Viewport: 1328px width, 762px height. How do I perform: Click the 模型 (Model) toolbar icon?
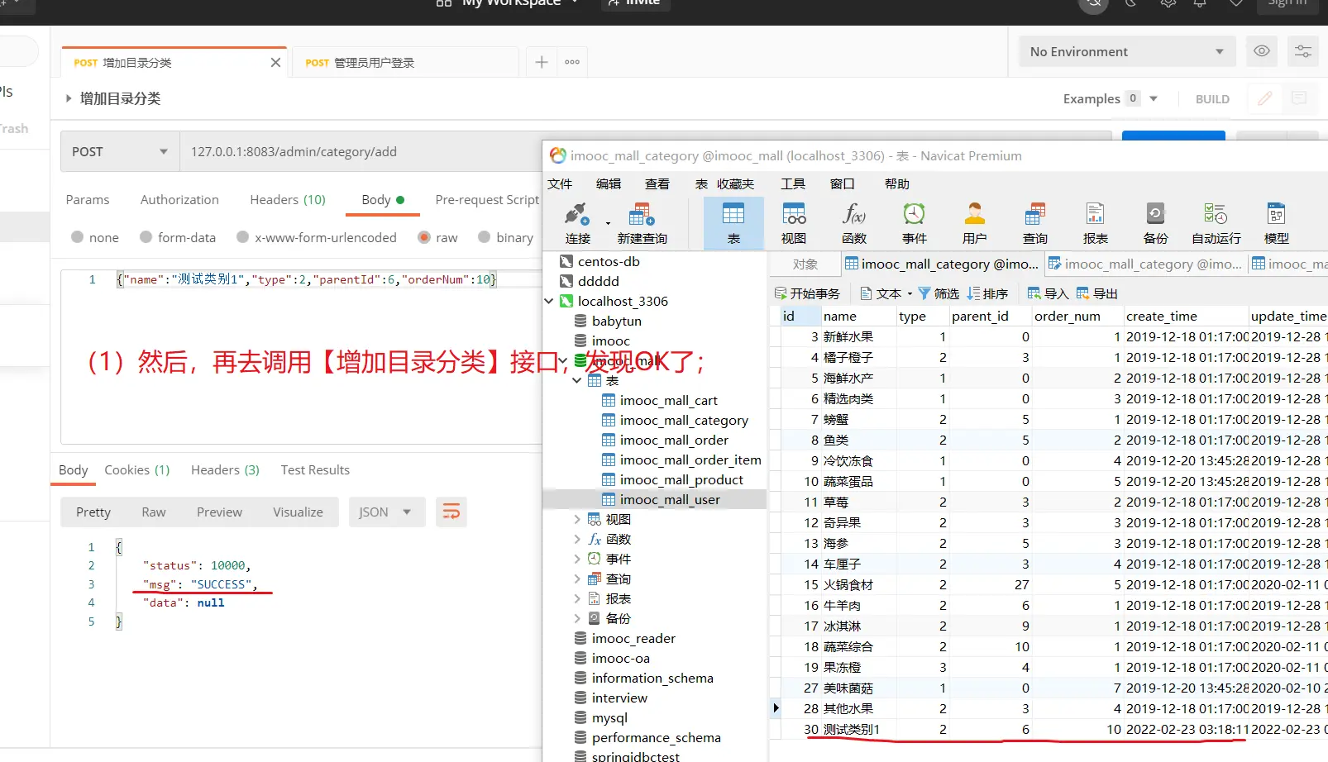click(1276, 223)
